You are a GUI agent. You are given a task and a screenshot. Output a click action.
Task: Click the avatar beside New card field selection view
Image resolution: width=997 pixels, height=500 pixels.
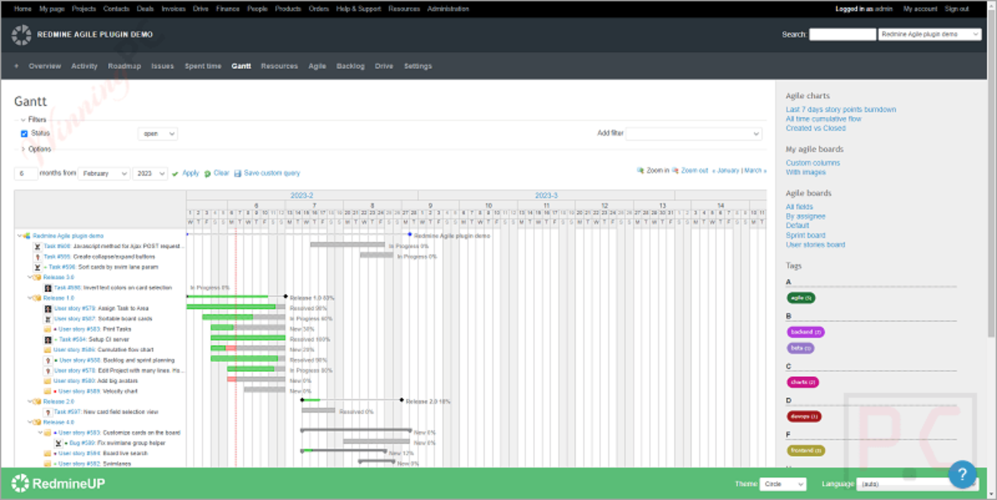pos(48,412)
